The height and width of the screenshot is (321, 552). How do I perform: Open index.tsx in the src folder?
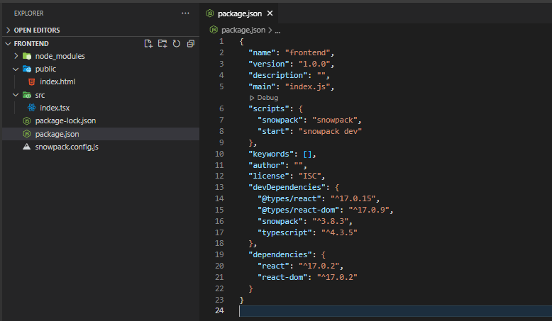[55, 108]
